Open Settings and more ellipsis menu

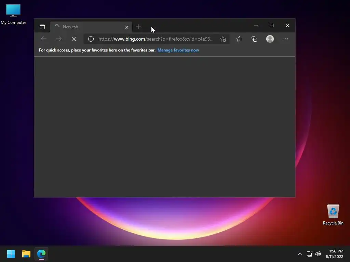286,39
